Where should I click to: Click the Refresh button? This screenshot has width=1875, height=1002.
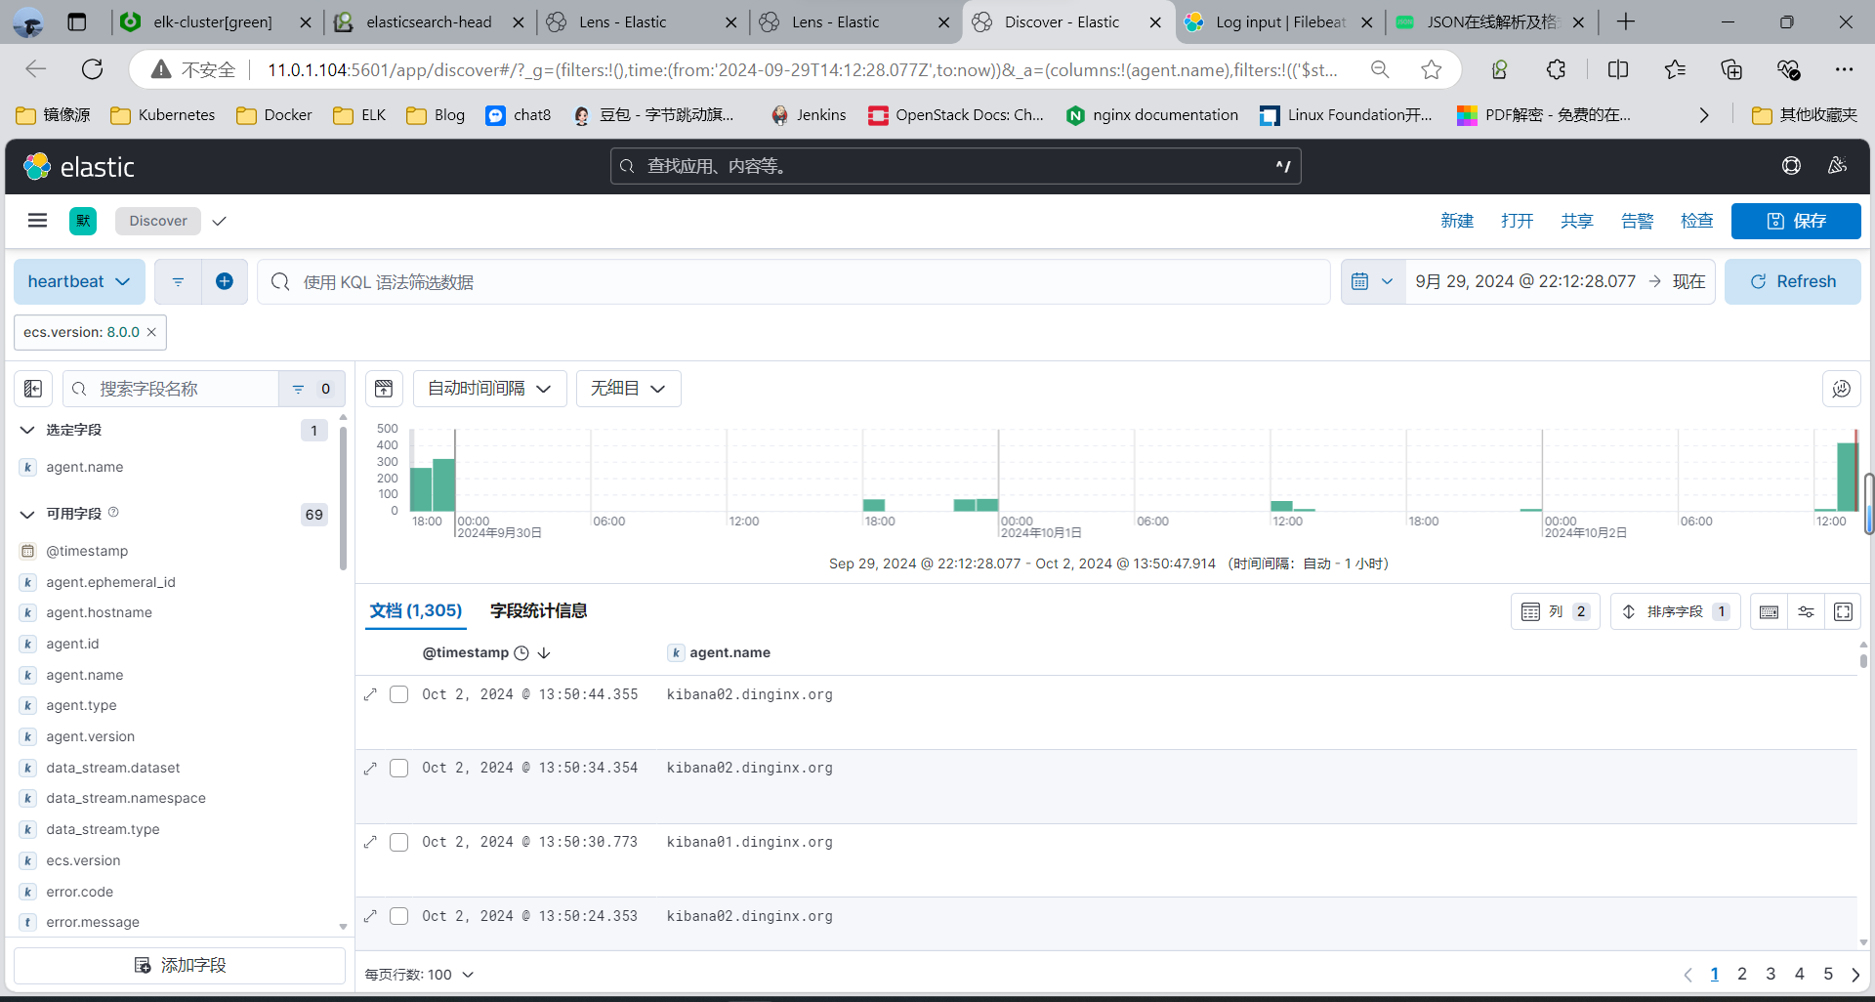point(1792,281)
